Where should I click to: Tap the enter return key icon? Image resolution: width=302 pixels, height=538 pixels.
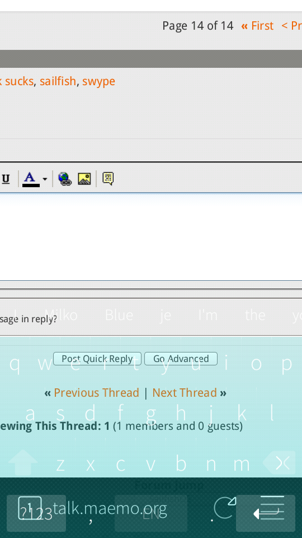tap(266, 513)
